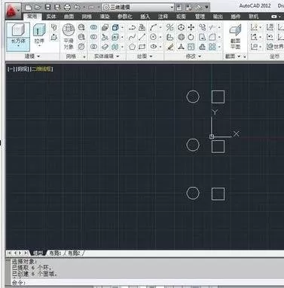Image resolution: width=284 pixels, height=288 pixels.
Task: Click the 前视 view control label
Action: (x=23, y=69)
